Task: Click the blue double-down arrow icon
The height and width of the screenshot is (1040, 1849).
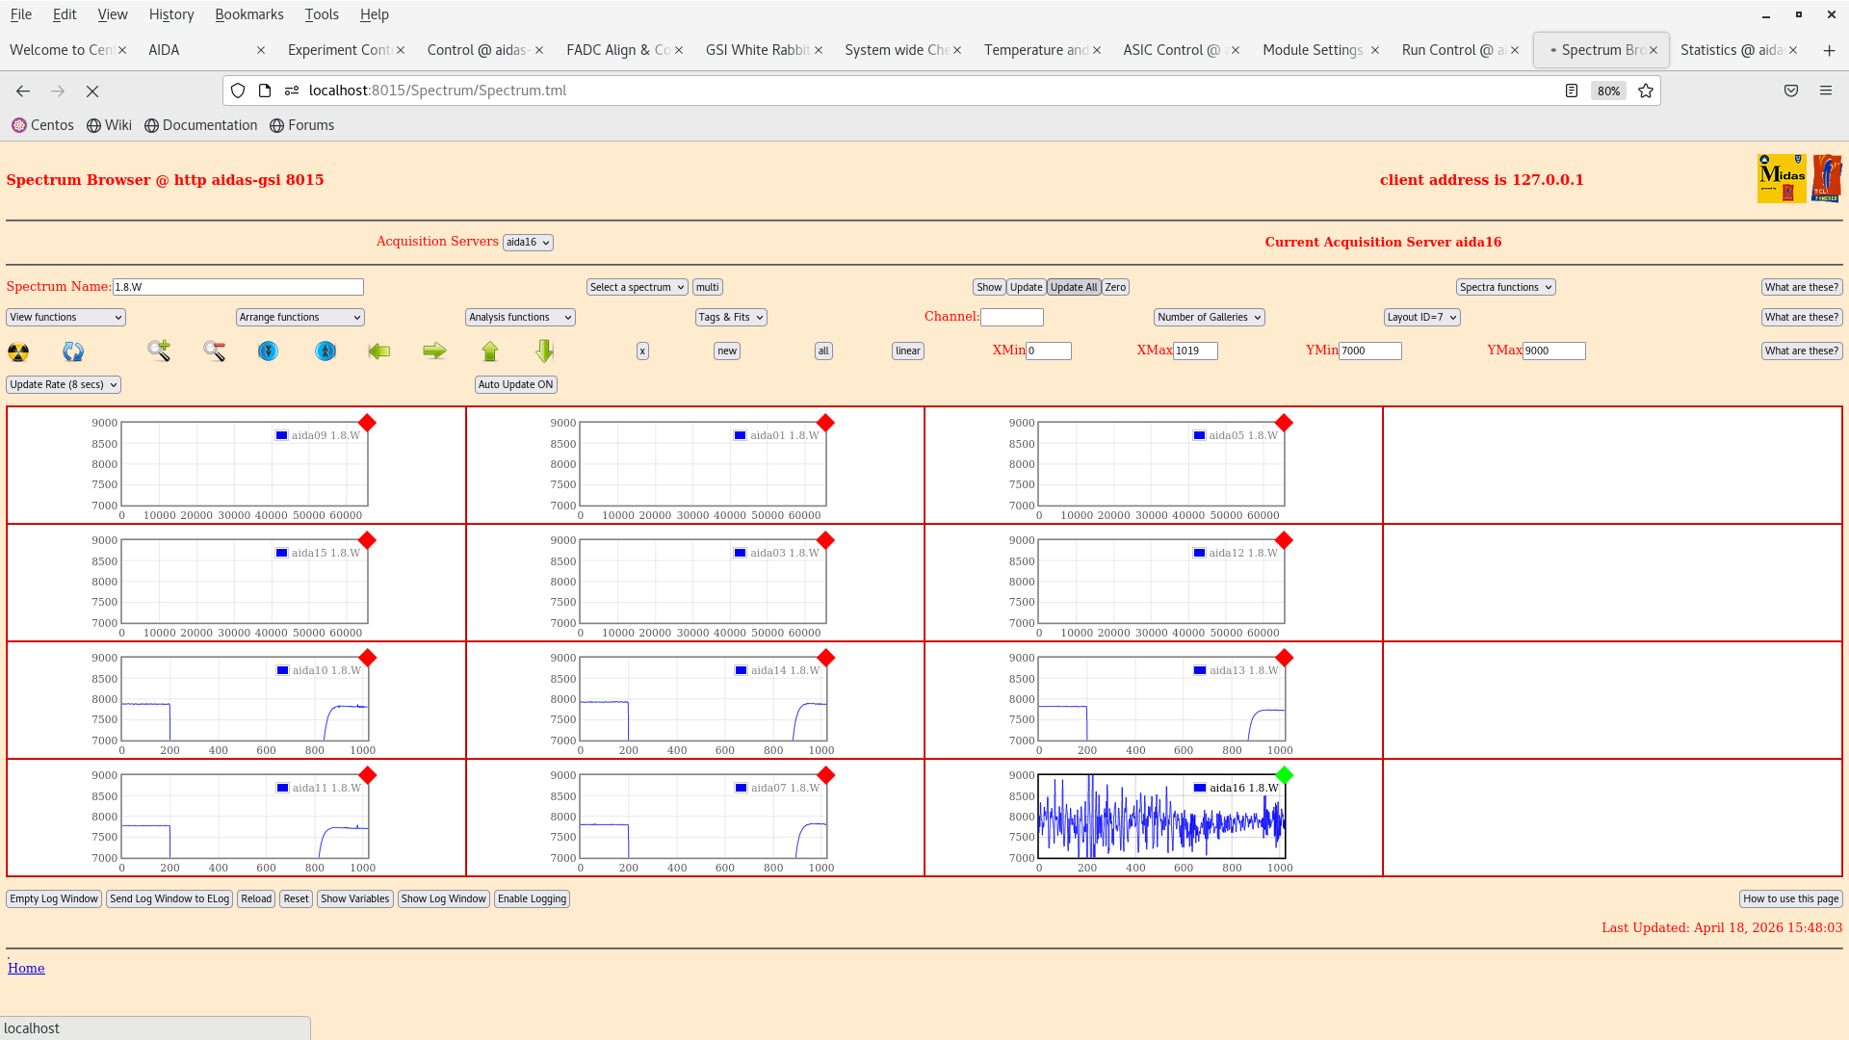Action: point(269,351)
